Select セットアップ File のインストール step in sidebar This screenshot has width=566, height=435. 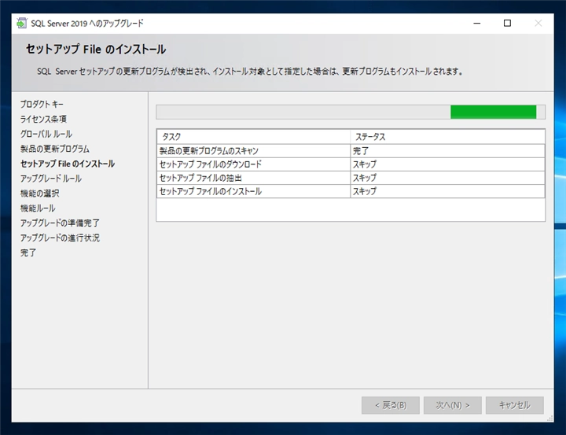pos(68,164)
